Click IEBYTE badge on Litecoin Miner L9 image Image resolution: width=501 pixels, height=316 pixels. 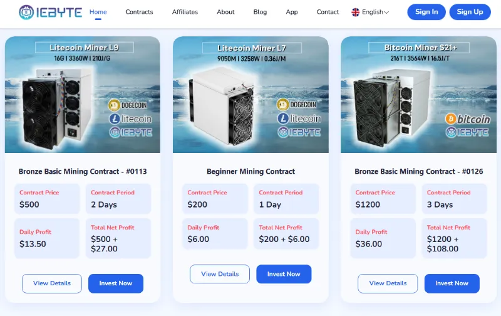(115, 132)
